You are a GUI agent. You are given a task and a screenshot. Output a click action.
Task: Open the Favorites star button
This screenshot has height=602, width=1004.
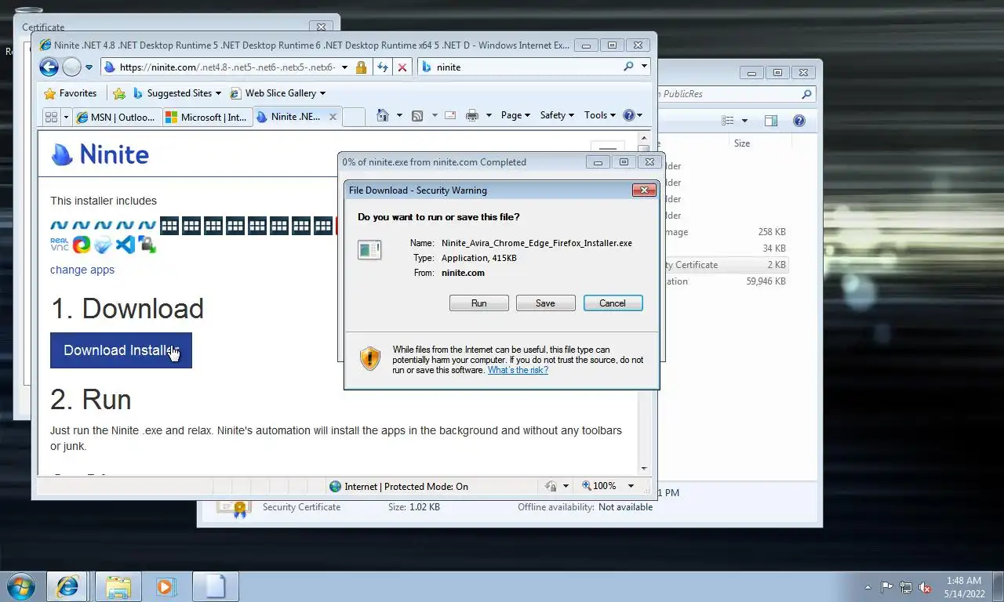coord(71,93)
